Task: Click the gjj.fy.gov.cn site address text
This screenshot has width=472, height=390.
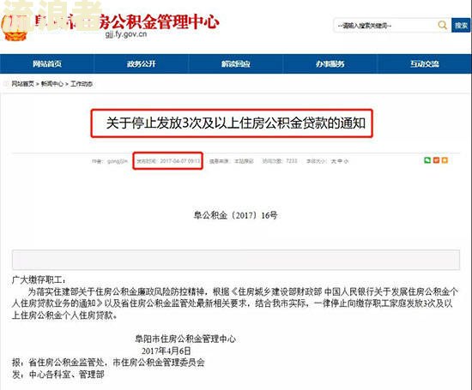Action: [x=126, y=34]
